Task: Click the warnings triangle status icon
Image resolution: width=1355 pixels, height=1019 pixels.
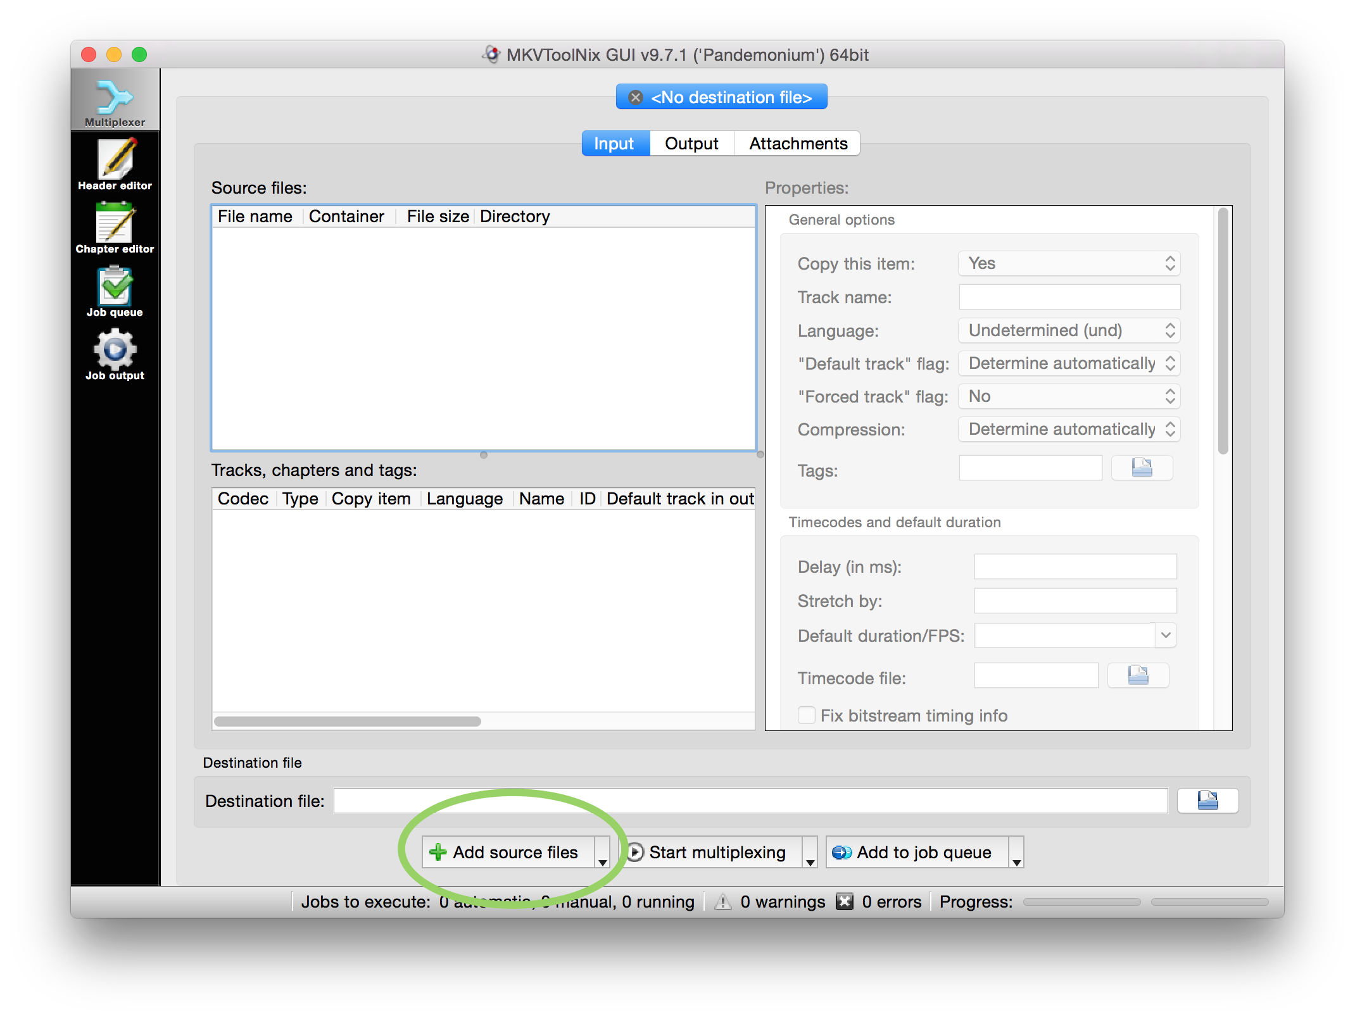Action: (x=722, y=902)
